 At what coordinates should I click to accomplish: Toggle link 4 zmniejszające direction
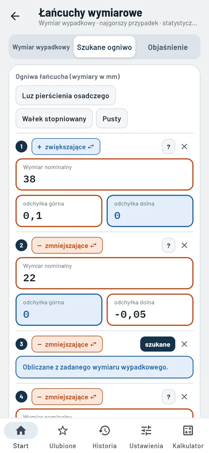[67, 397]
